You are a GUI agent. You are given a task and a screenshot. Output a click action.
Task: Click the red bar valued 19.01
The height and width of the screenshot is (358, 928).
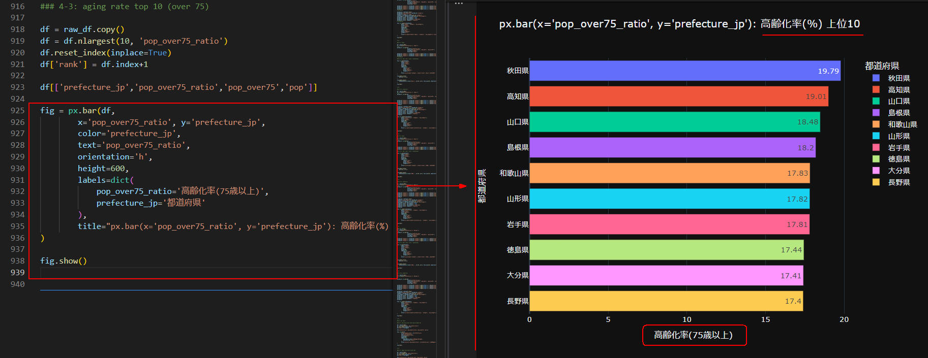(x=679, y=96)
